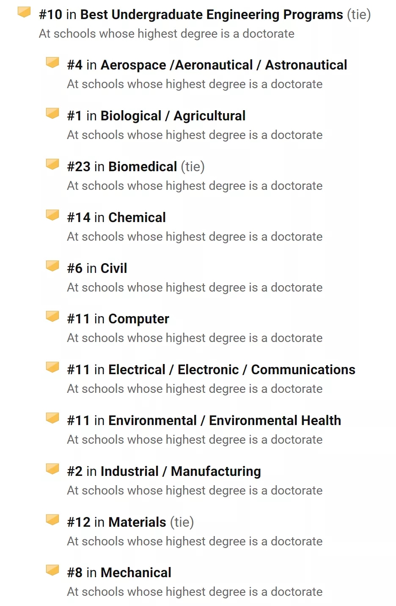
Task: Select the Biomedical ranking link
Action: pos(143,167)
